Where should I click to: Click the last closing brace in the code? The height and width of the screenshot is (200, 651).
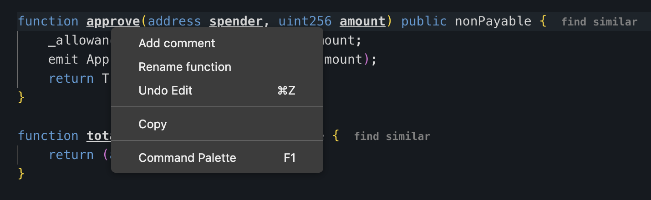click(x=20, y=174)
